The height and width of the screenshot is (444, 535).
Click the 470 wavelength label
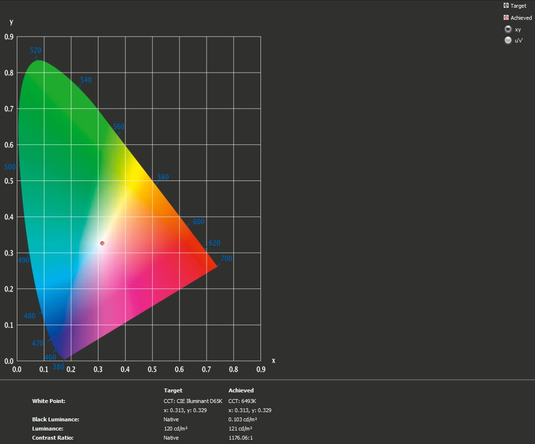[38, 344]
